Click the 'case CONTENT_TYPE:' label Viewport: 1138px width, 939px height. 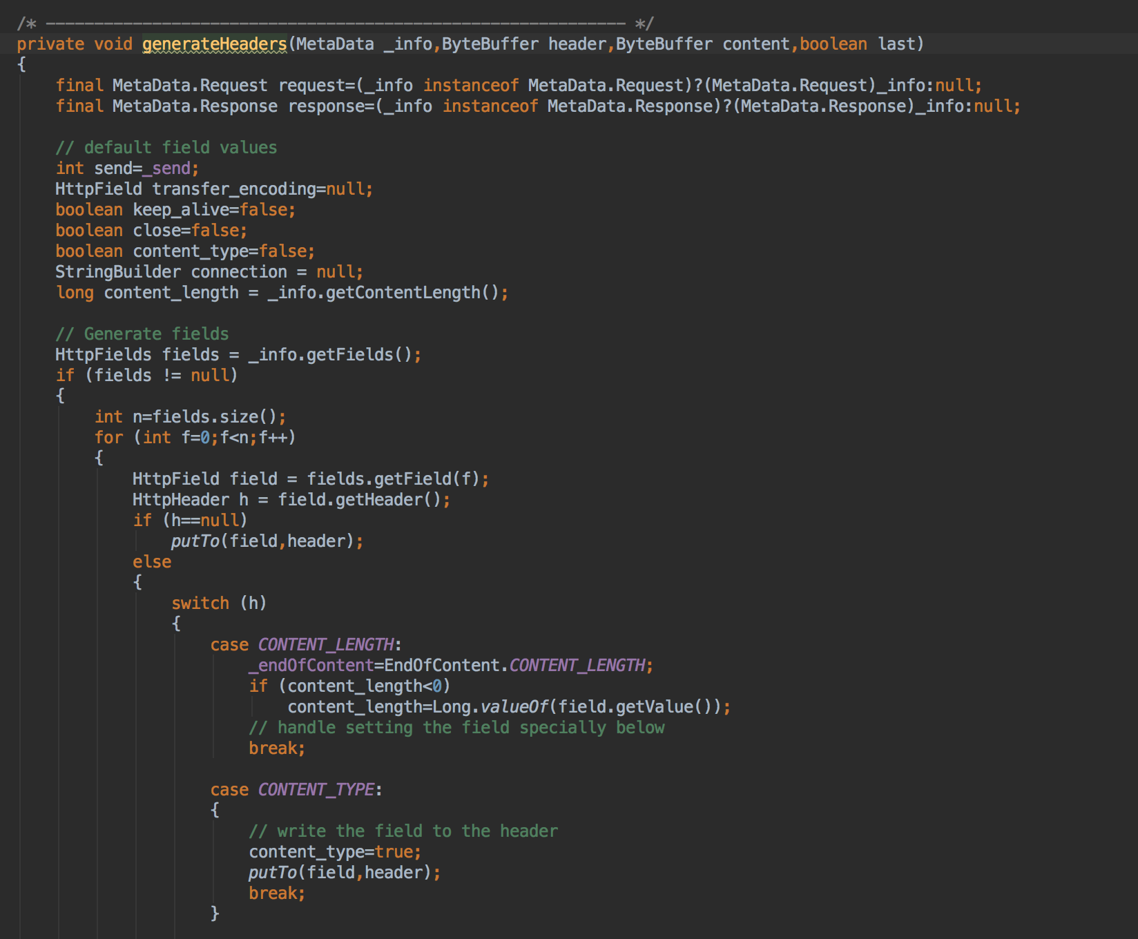click(x=296, y=790)
